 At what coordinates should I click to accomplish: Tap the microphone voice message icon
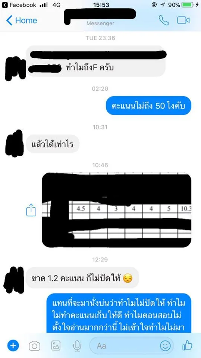pos(77,346)
